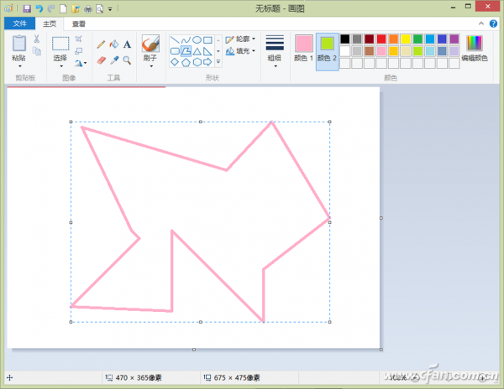The image size is (504, 389).
Task: Click the image Resize icon
Action: pyautogui.click(x=78, y=51)
